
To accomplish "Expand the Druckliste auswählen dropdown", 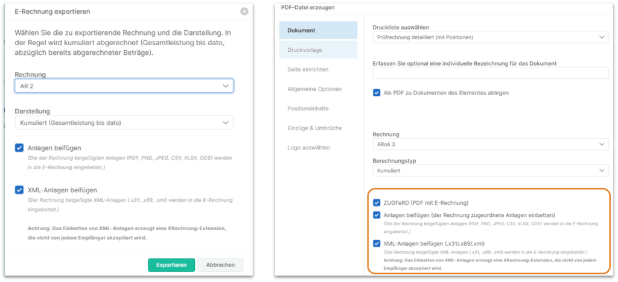I will tap(490, 37).
